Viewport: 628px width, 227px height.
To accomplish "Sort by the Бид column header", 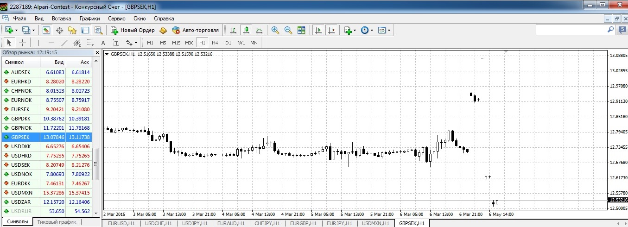I will (53, 62).
